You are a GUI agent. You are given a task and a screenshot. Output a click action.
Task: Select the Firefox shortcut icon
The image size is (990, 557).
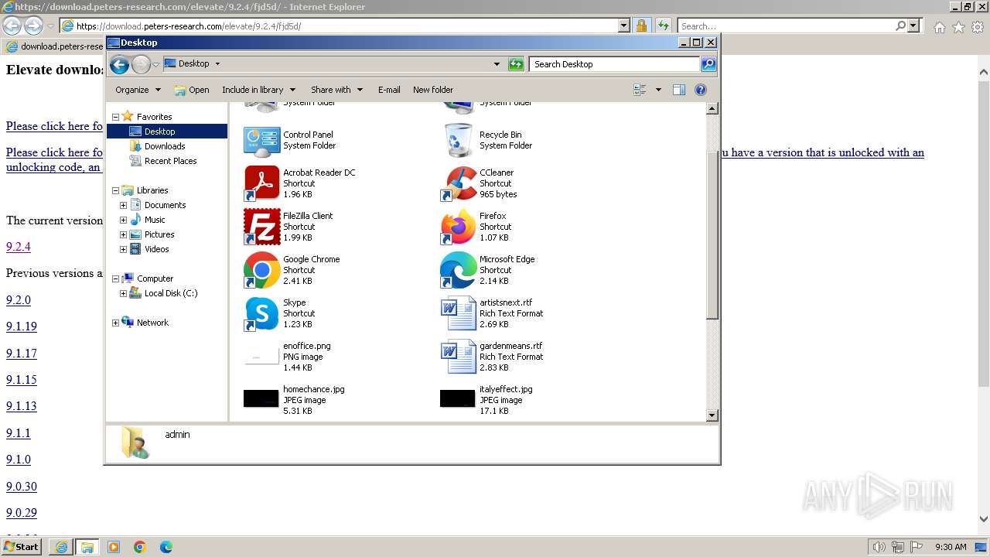tap(458, 227)
